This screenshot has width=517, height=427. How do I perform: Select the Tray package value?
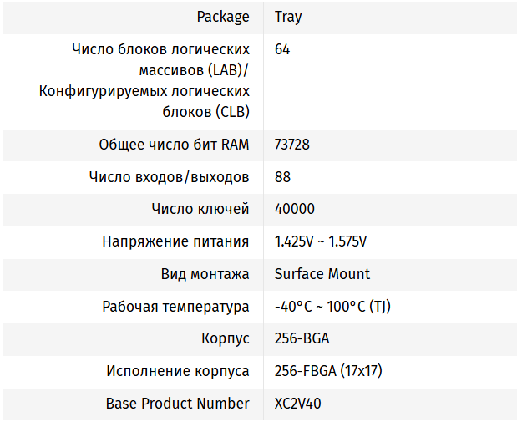pyautogui.click(x=288, y=17)
